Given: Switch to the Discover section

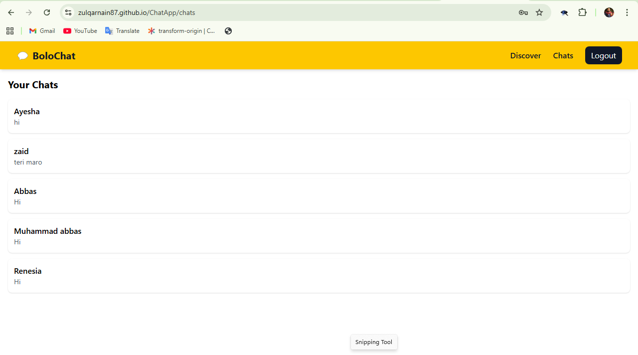Looking at the screenshot, I should pos(525,55).
